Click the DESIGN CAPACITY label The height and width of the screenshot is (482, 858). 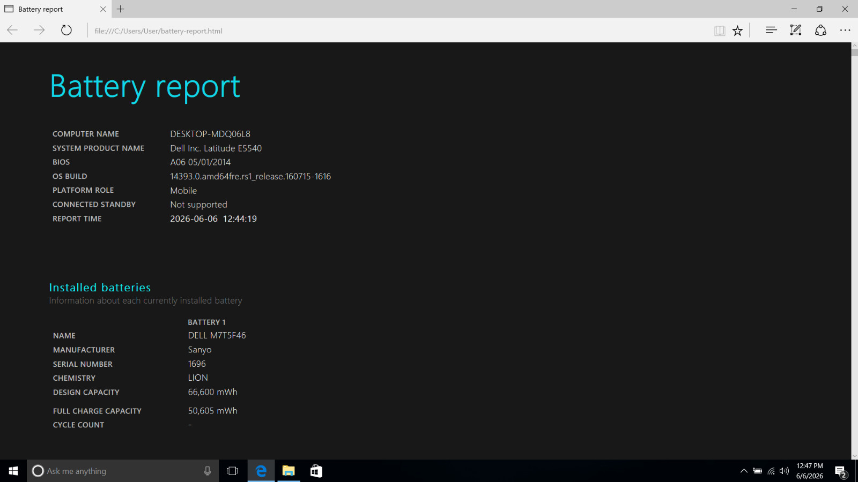pyautogui.click(x=86, y=392)
